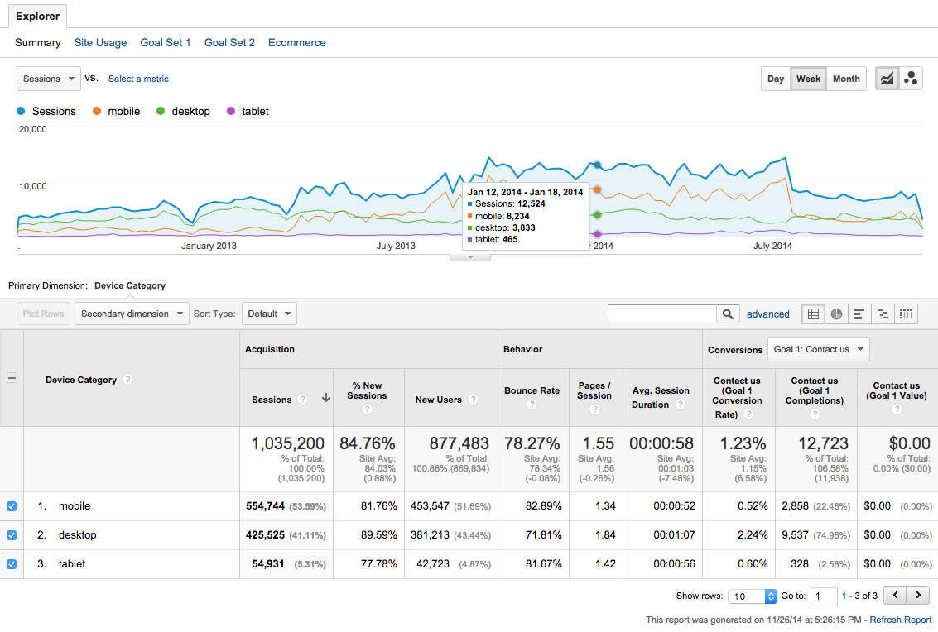Viewport: 938px width, 632px height.
Task: Click the search magnifier button
Action: point(728,314)
